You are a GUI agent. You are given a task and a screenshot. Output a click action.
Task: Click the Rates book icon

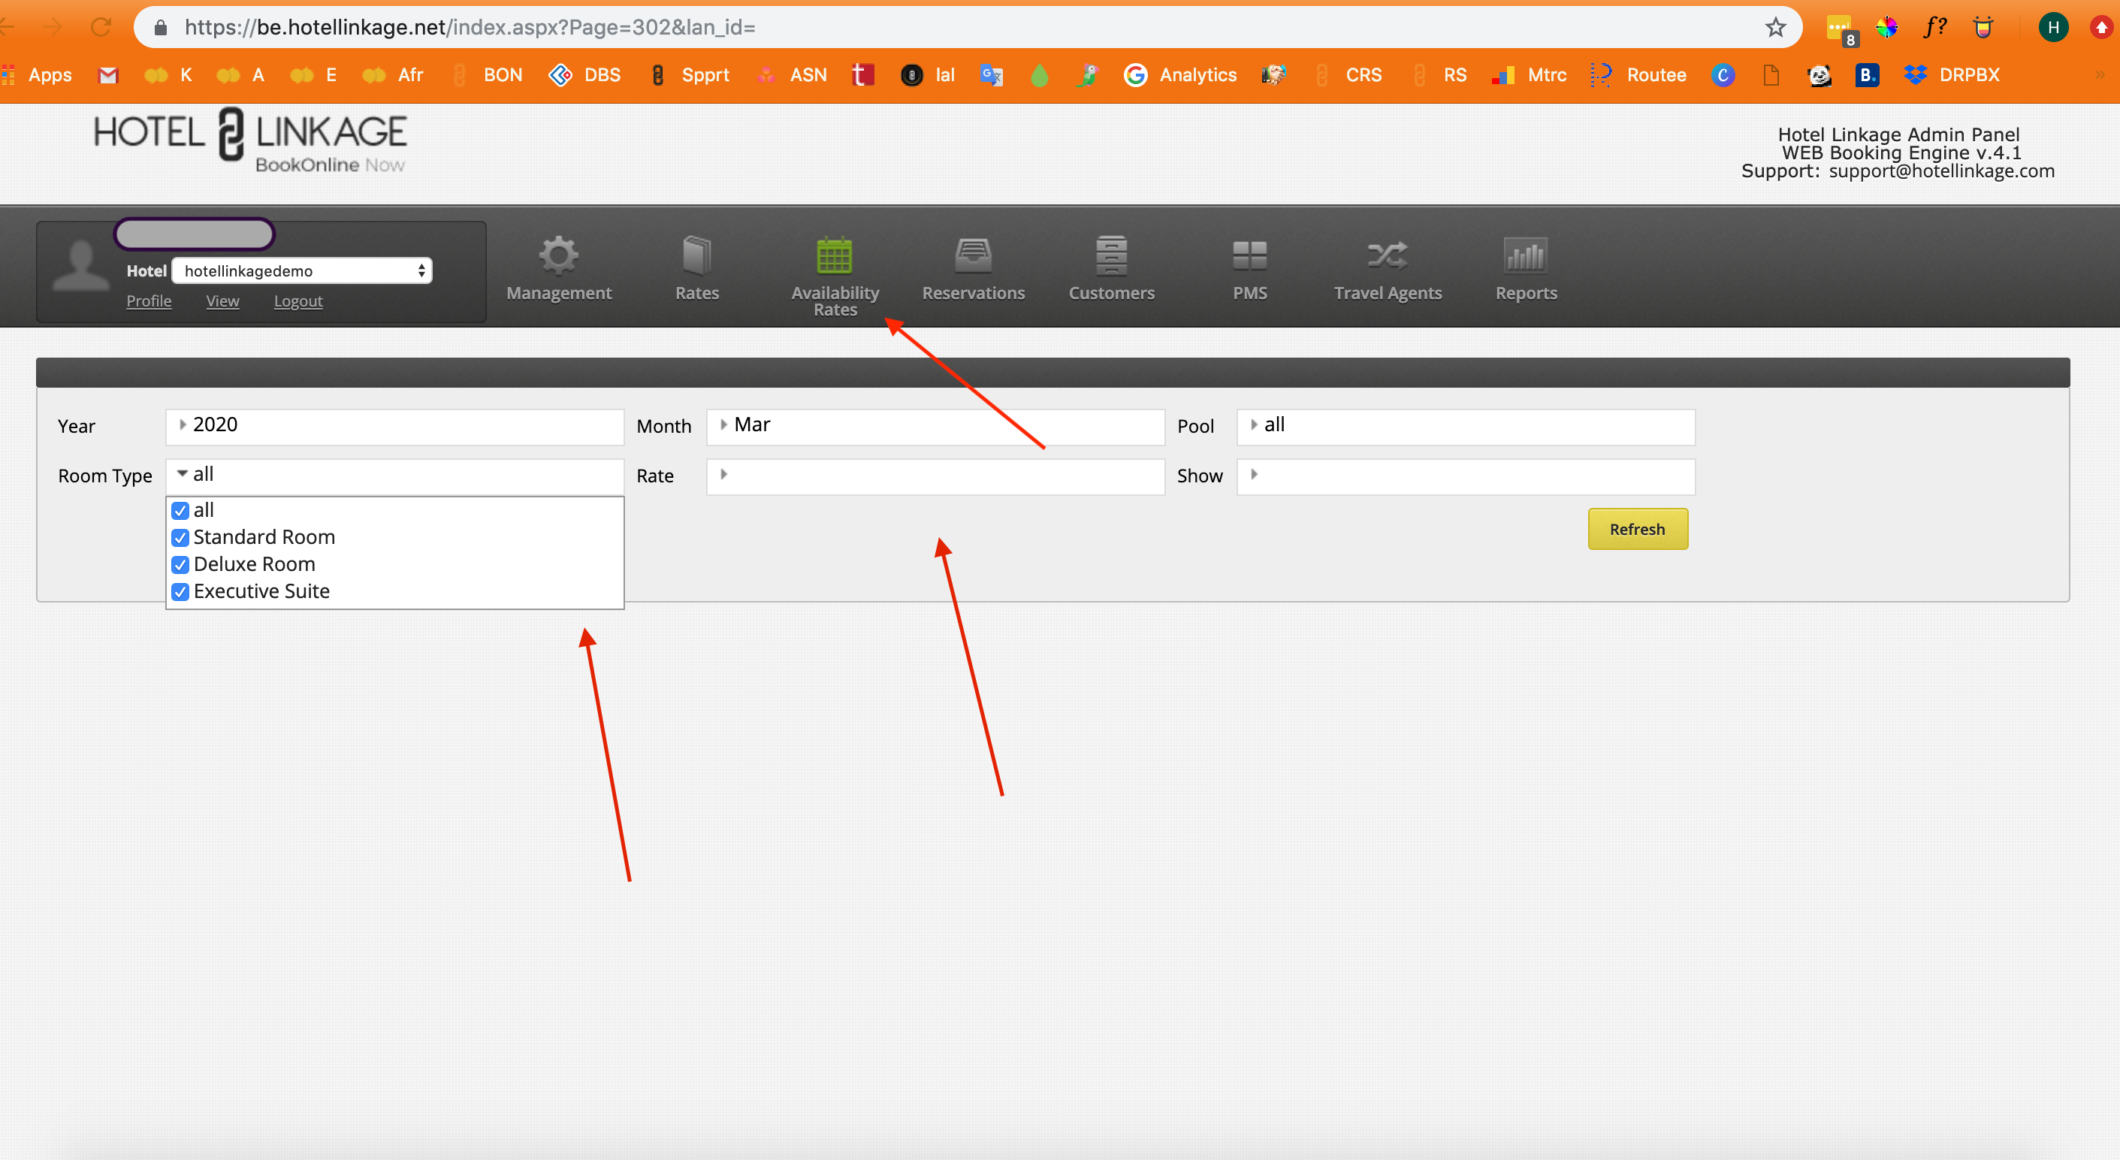[x=696, y=255]
